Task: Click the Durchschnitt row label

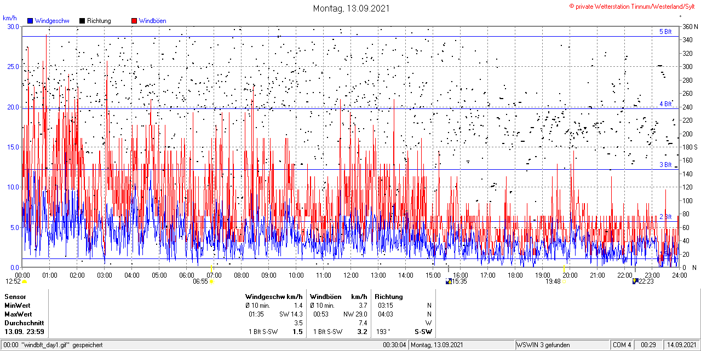Action: click(x=23, y=323)
